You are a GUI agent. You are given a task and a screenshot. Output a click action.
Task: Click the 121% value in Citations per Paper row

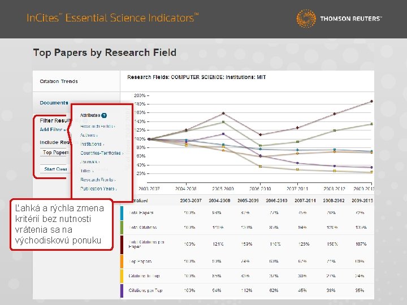[x=218, y=244]
